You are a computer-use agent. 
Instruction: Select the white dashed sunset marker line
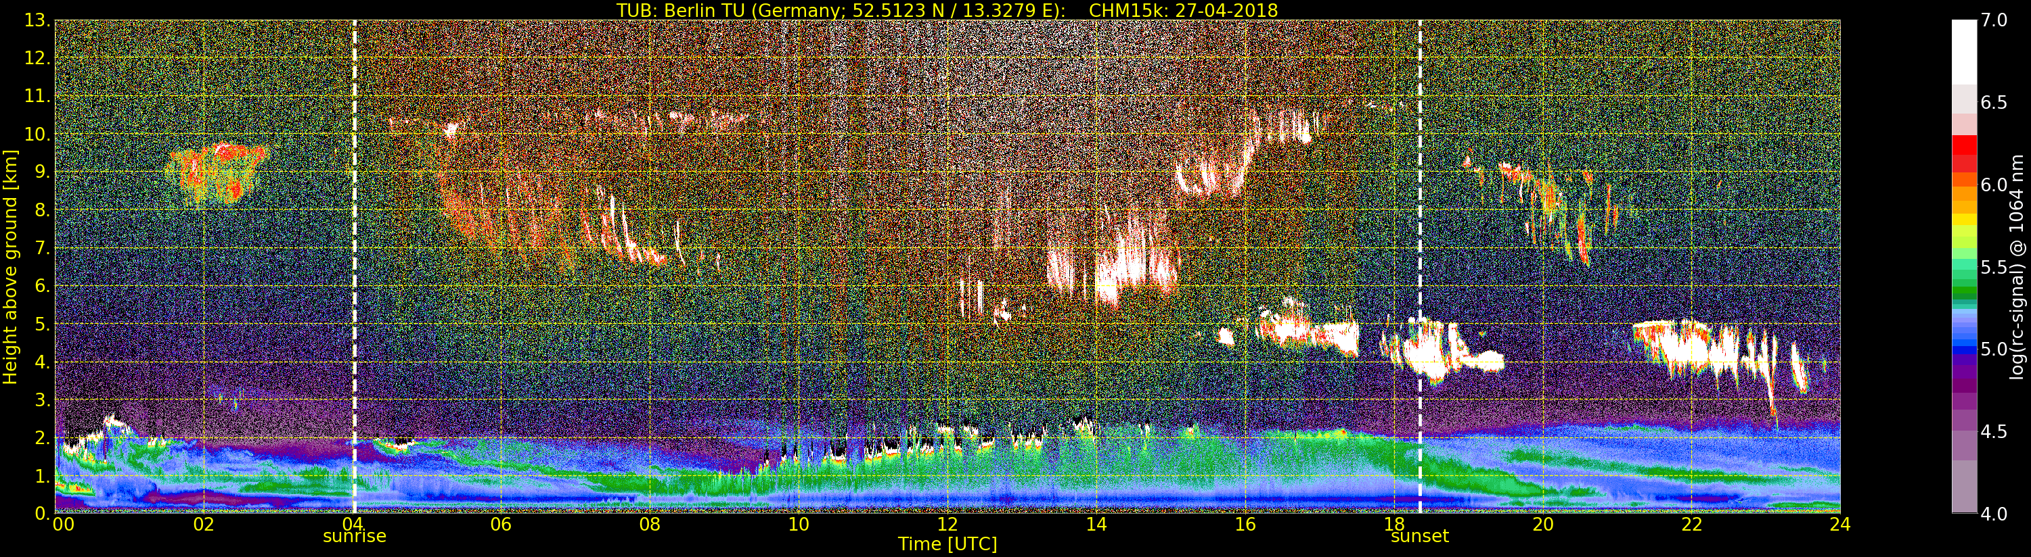click(1420, 266)
